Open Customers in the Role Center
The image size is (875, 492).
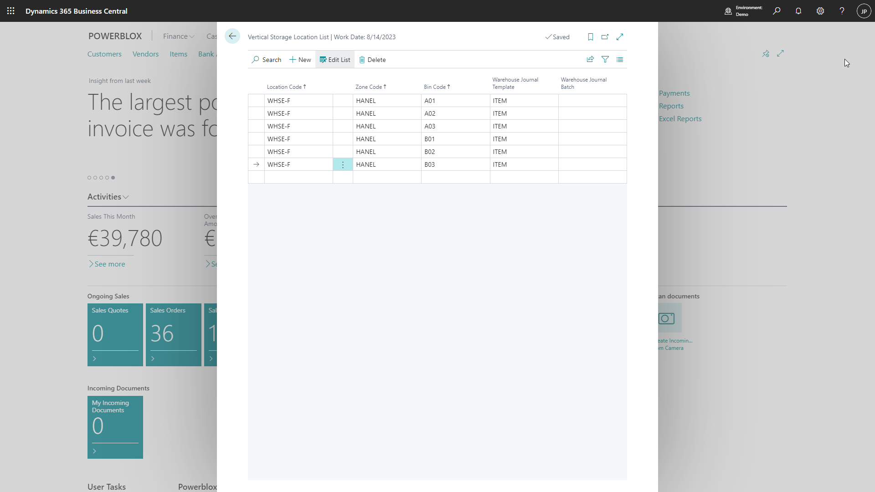tap(104, 54)
